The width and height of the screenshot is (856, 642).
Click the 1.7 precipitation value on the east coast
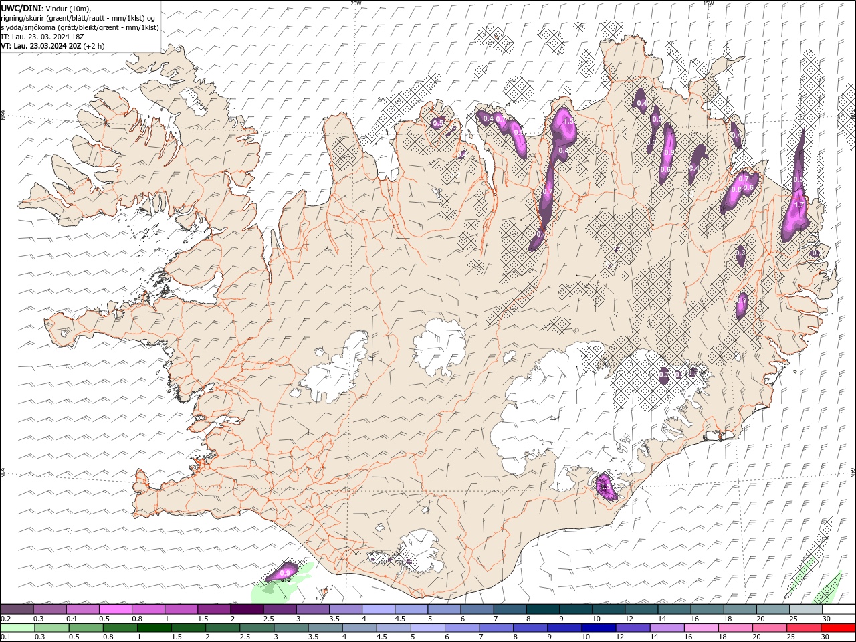(x=798, y=205)
